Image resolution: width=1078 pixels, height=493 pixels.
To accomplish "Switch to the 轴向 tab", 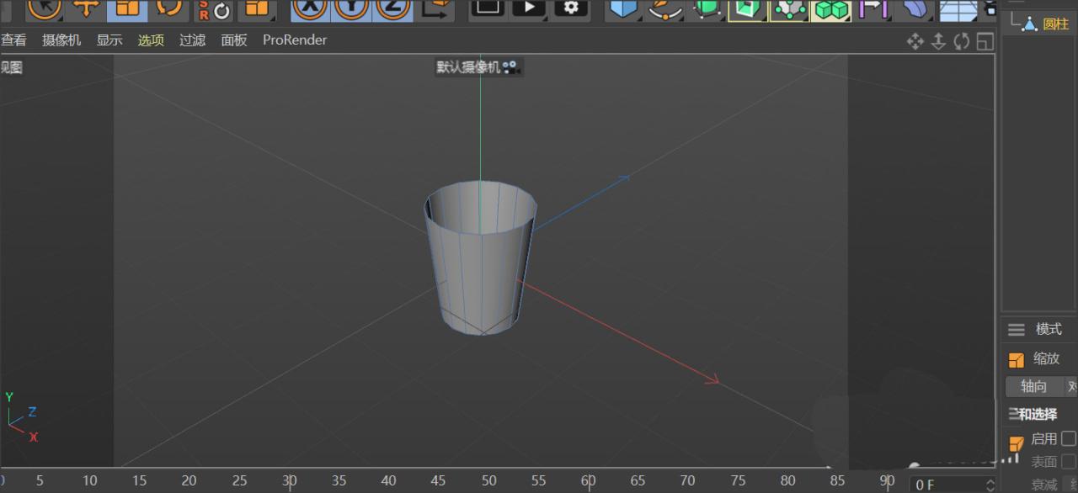I will point(1033,386).
